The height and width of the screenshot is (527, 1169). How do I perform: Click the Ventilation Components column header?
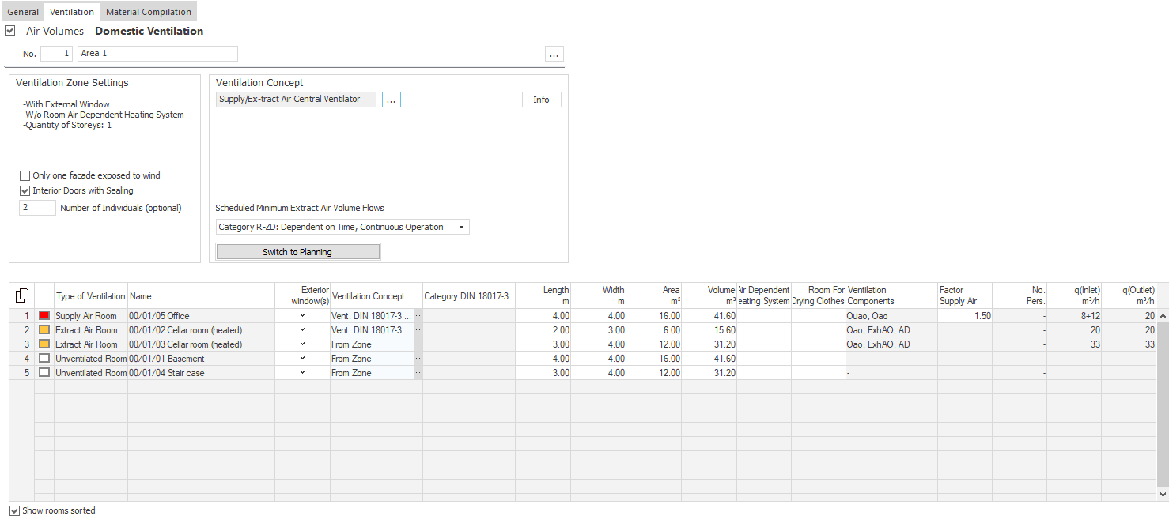[x=891, y=296]
